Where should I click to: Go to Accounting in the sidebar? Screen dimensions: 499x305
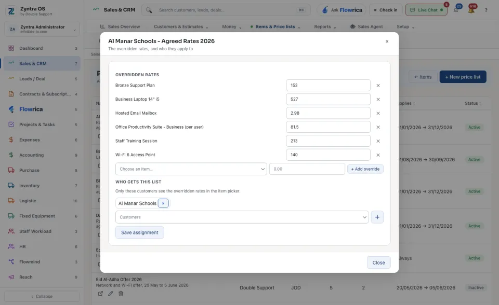42,155
